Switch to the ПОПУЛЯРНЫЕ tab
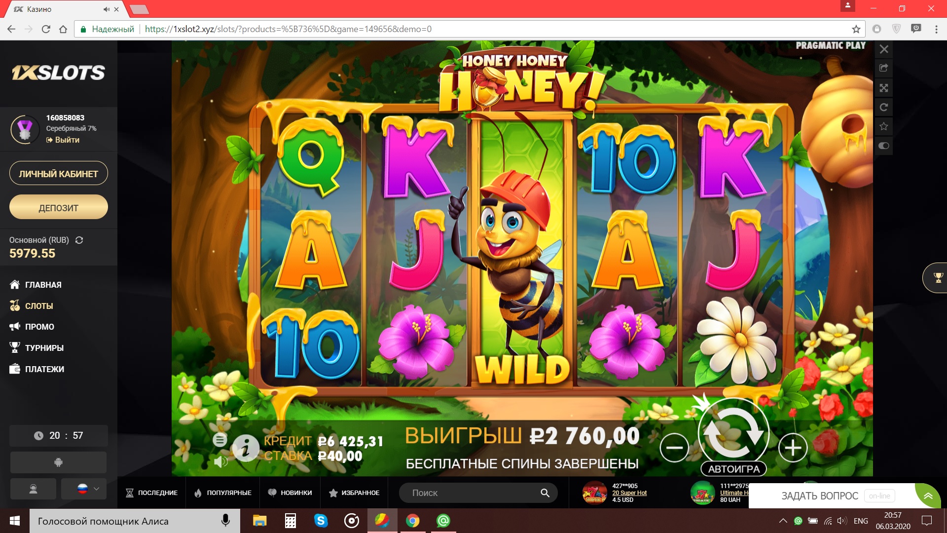This screenshot has height=533, width=947. click(223, 493)
